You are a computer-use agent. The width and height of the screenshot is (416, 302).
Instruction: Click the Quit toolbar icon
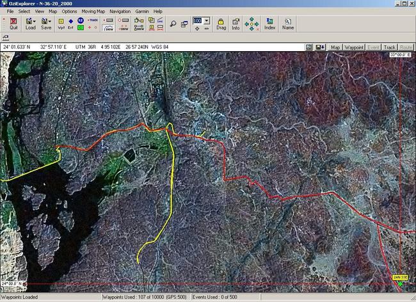pyautogui.click(x=13, y=24)
